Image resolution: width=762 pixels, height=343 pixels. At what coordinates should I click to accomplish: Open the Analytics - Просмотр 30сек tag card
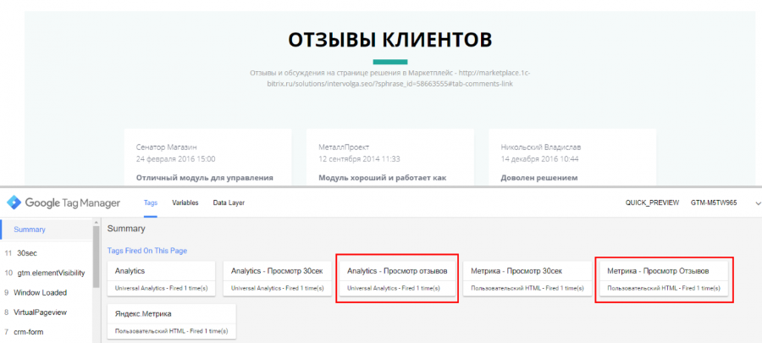tap(277, 279)
